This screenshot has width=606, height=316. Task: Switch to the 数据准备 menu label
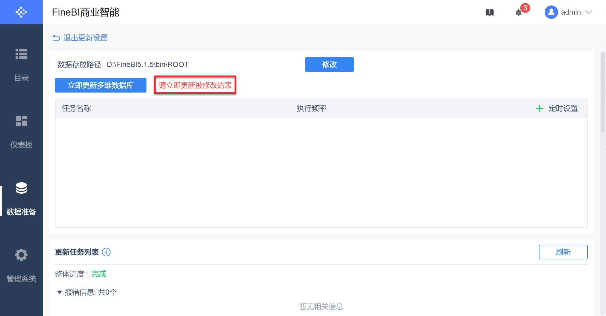pos(21,212)
